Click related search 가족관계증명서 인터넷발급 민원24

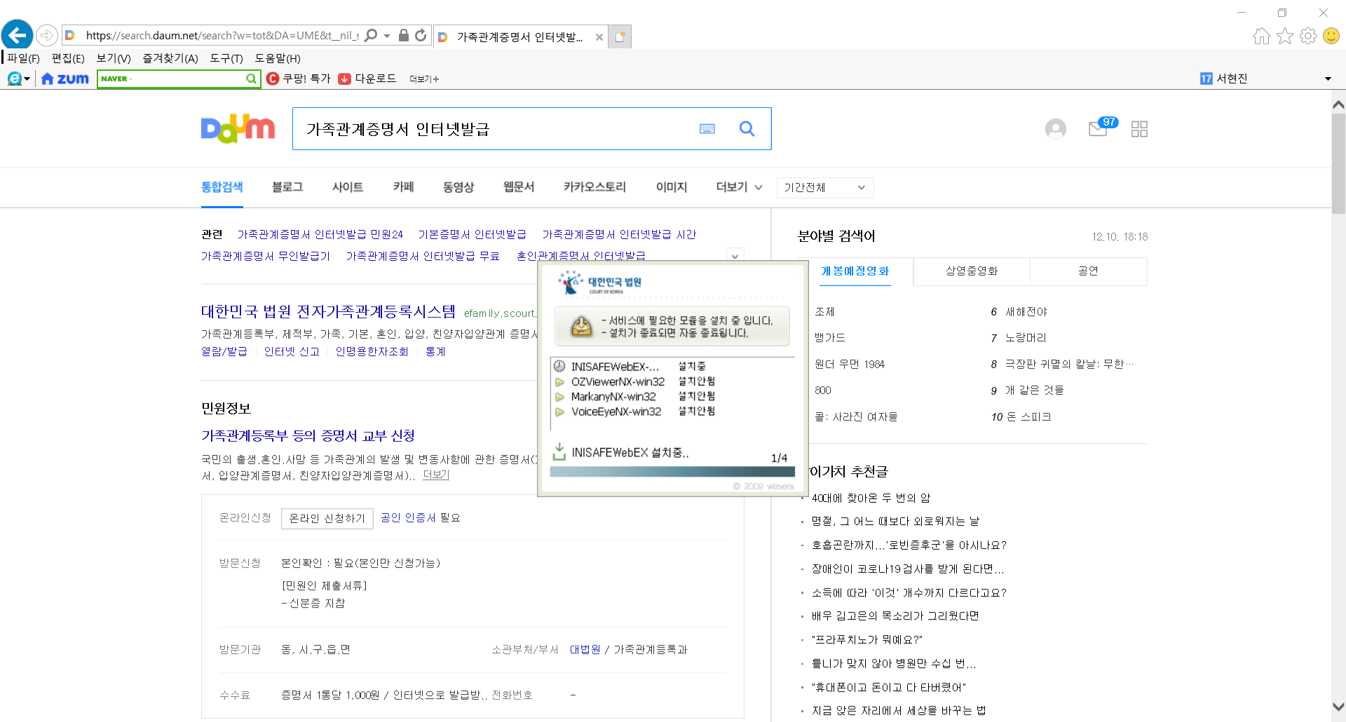click(x=320, y=234)
